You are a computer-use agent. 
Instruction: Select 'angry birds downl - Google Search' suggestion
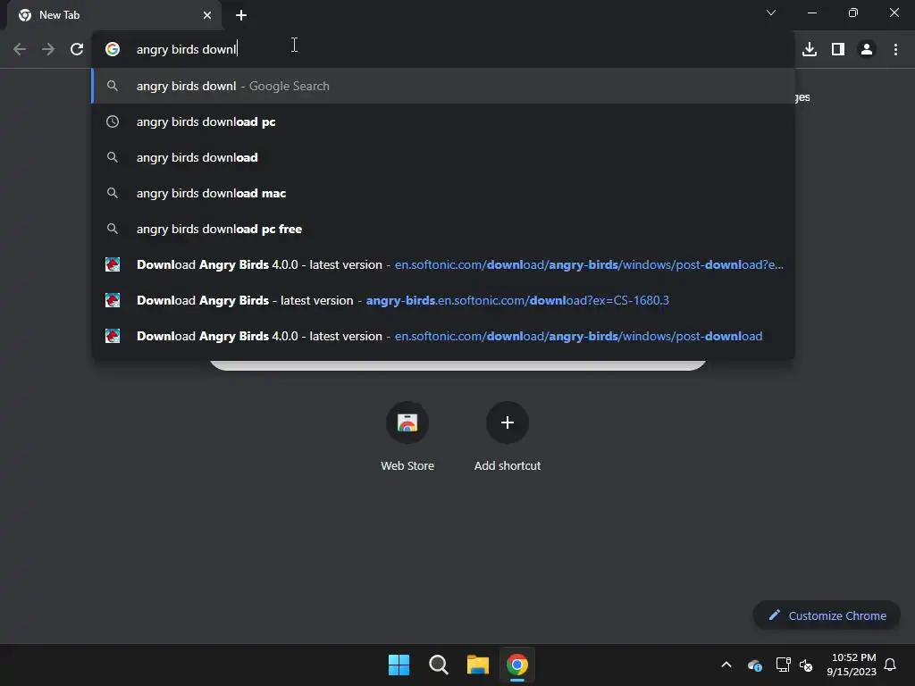click(443, 86)
